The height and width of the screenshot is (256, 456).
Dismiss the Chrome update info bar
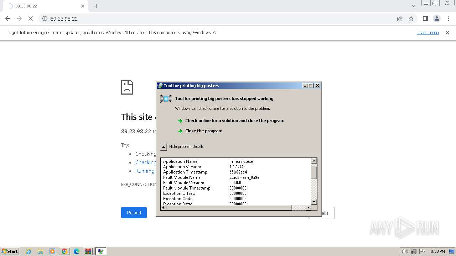[x=447, y=32]
